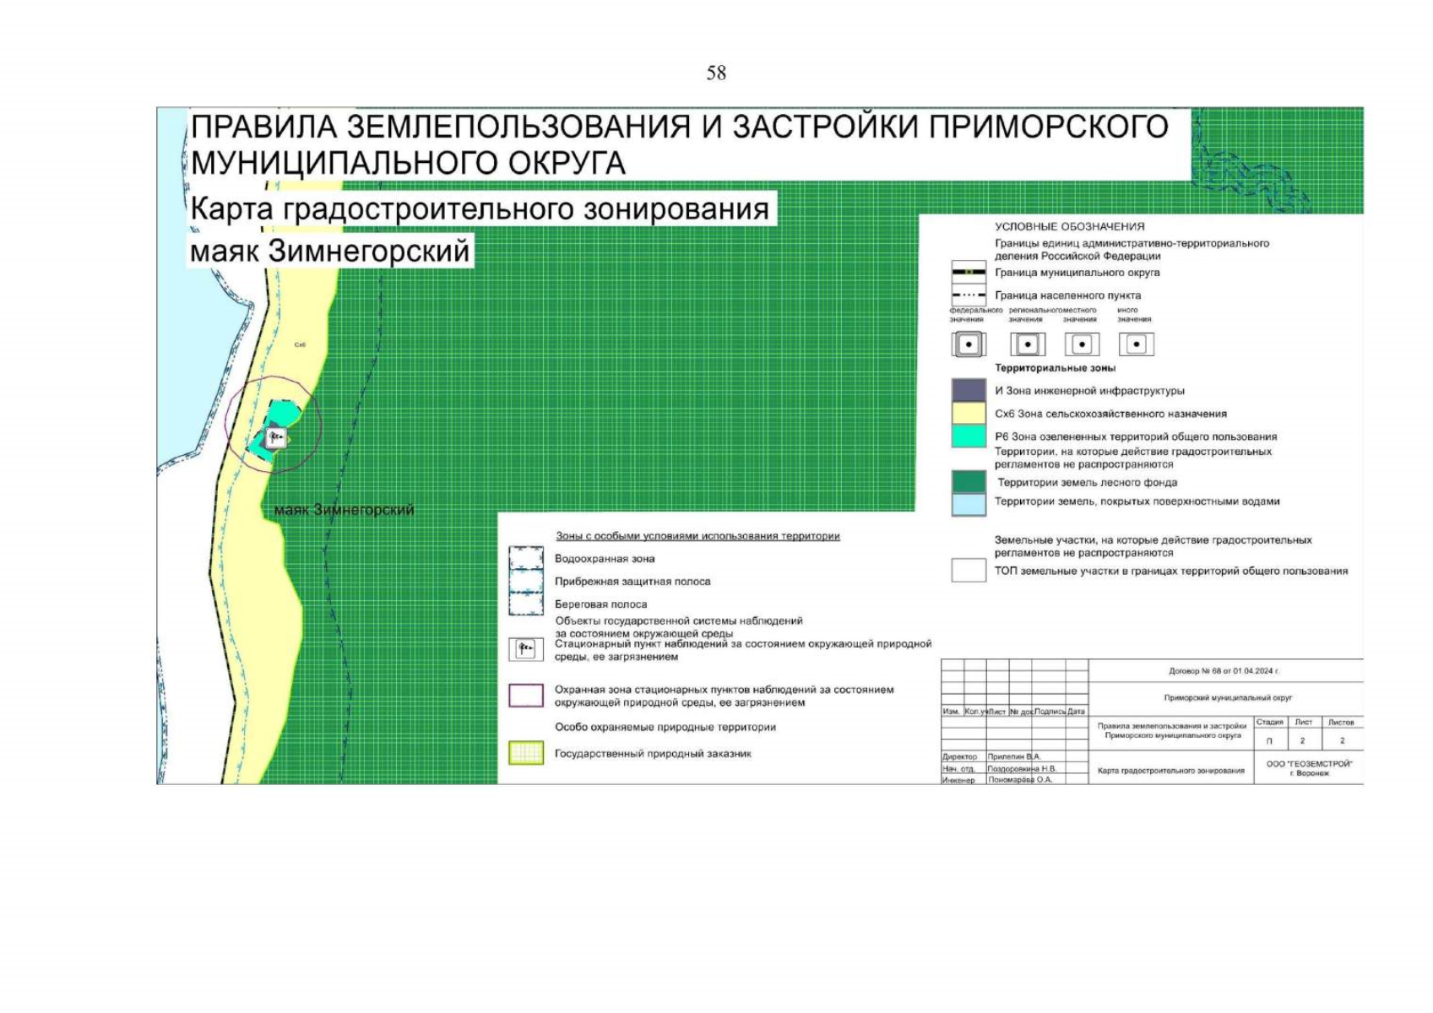Select the "маяк Зимнегорский" map label
Image resolution: width=1433 pixels, height=1013 pixels.
pos(345,510)
